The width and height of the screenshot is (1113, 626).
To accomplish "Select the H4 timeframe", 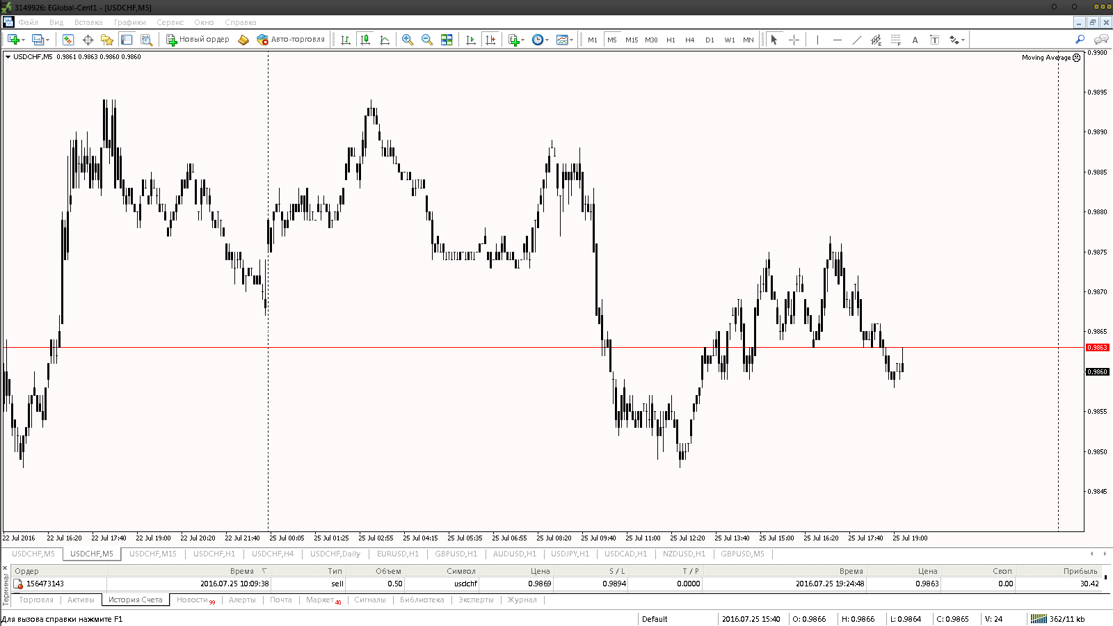I will (x=690, y=40).
